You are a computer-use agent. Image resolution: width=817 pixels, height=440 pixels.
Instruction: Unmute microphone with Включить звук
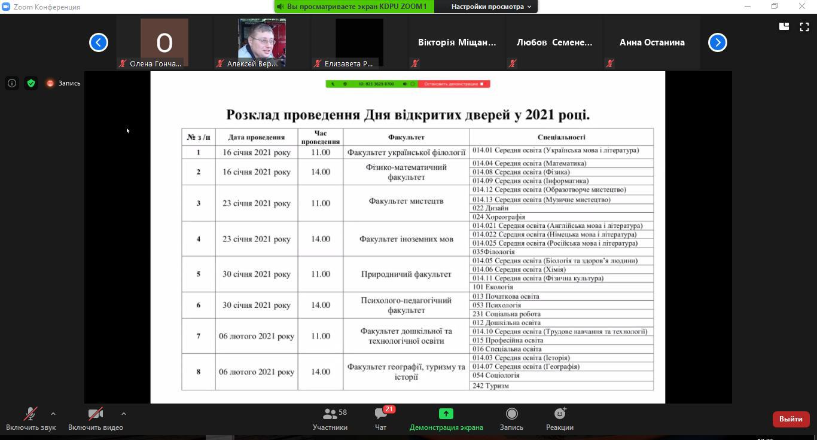tap(31, 414)
